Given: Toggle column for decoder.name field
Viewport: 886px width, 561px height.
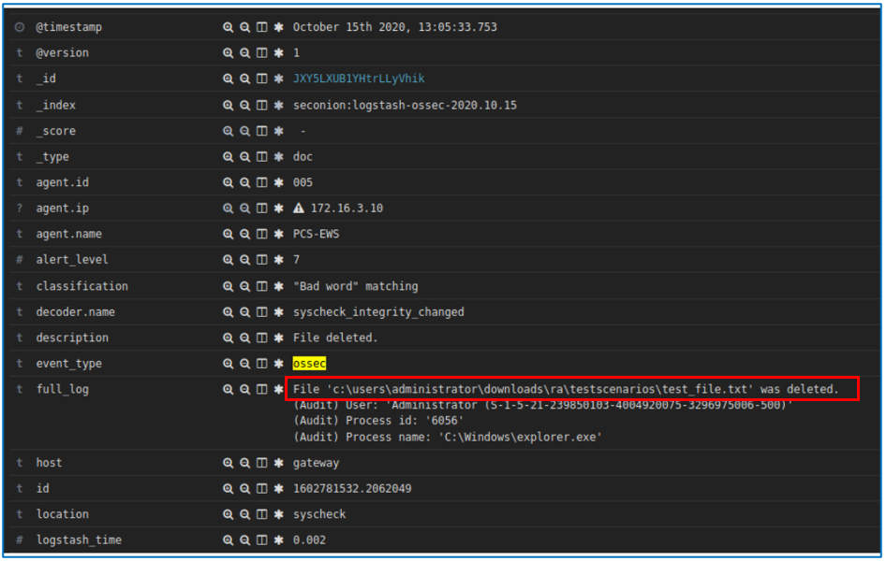Looking at the screenshot, I should [x=261, y=312].
